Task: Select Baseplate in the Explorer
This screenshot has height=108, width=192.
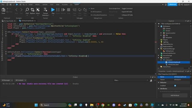Action: point(169,37)
